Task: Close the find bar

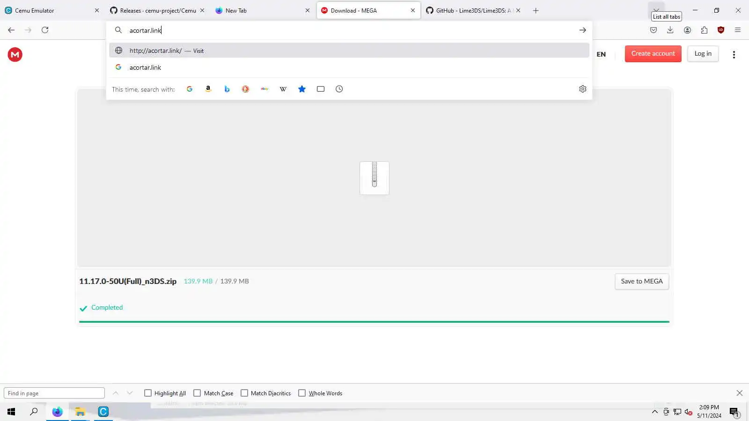Action: 740,393
